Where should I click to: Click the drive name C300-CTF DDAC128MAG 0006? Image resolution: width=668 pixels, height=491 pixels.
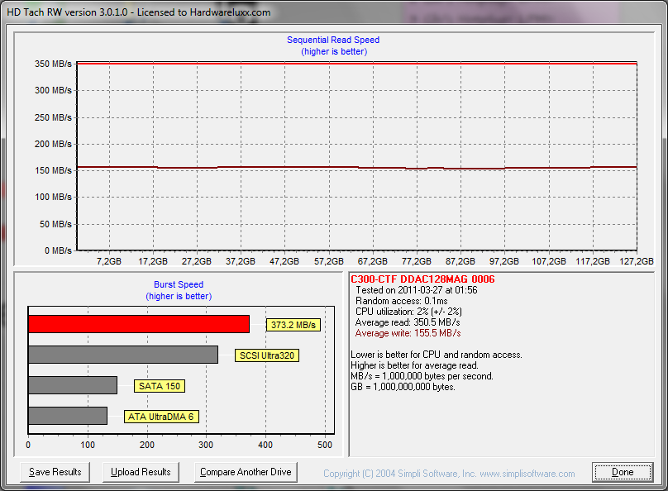point(422,279)
